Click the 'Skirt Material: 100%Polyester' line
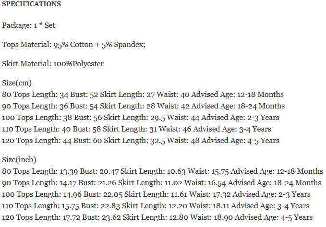Viewport: 326px width, 227px height. click(53, 64)
